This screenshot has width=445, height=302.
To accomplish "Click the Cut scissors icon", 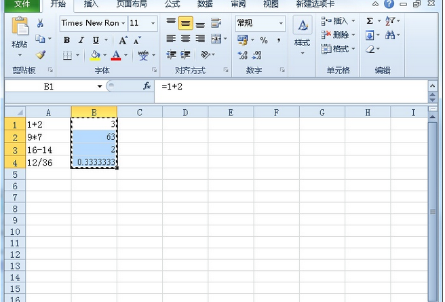I will coord(40,24).
